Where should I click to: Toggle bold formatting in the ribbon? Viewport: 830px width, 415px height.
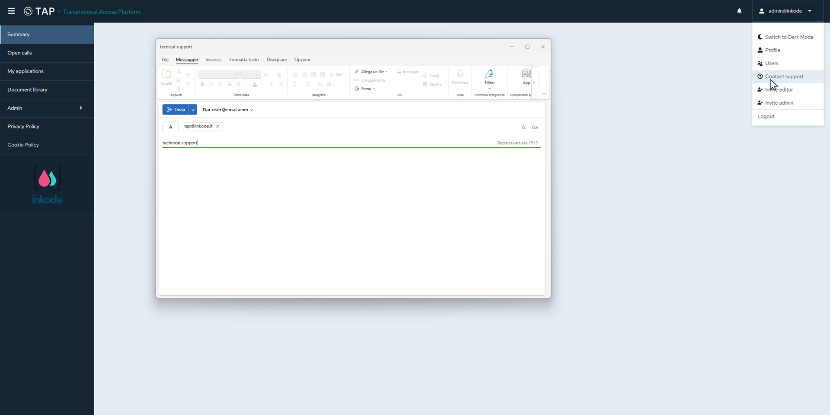pyautogui.click(x=202, y=84)
